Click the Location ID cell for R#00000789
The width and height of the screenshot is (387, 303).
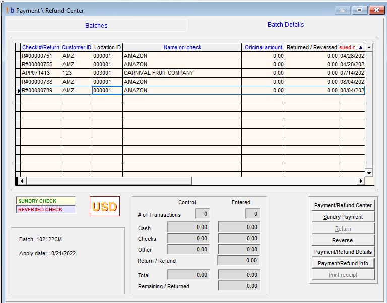point(107,91)
